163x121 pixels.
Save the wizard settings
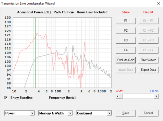click(x=126, y=113)
